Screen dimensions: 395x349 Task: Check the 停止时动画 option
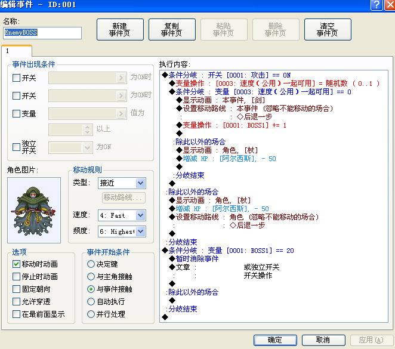click(x=16, y=276)
